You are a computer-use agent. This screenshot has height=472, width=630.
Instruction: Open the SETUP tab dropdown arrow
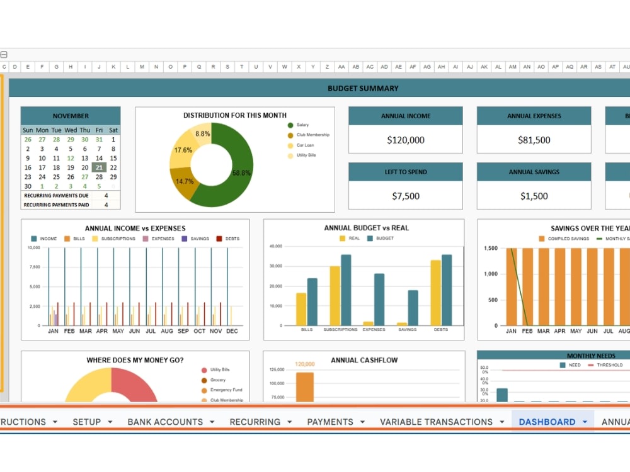point(110,422)
